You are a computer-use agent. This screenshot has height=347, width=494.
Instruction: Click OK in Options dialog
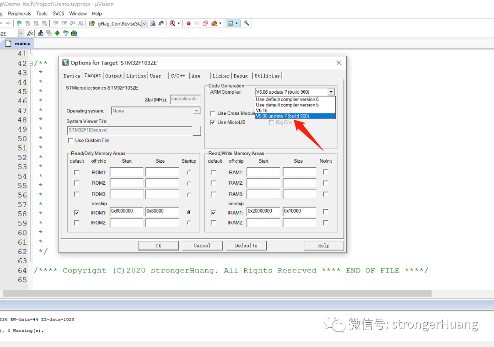[158, 246]
